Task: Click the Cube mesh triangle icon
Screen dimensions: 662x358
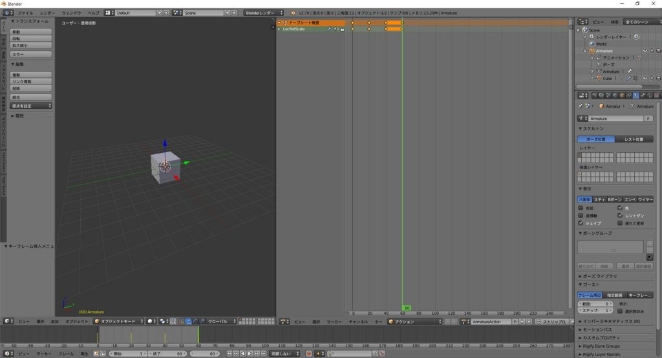Action: tap(599, 78)
